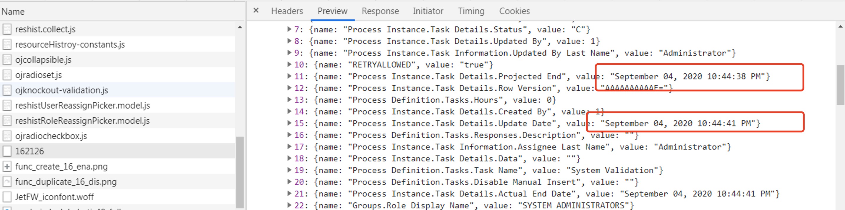Click the document icon beside request 162126
The height and width of the screenshot is (210, 845).
pyautogui.click(x=7, y=151)
